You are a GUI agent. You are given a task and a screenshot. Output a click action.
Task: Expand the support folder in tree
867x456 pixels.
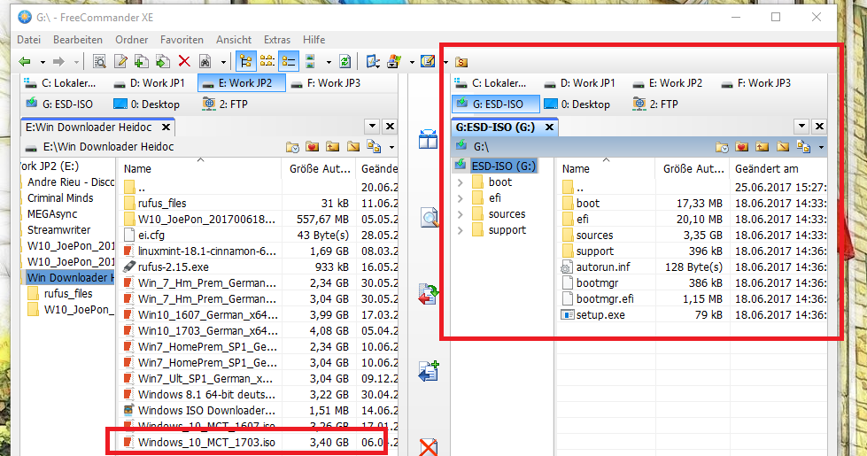tap(460, 230)
